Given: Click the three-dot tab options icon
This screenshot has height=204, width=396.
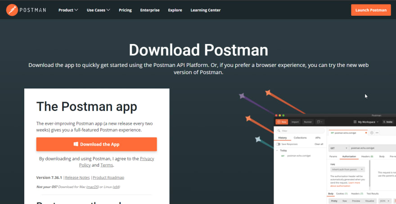Looking at the screenshot, I should 377,133.
